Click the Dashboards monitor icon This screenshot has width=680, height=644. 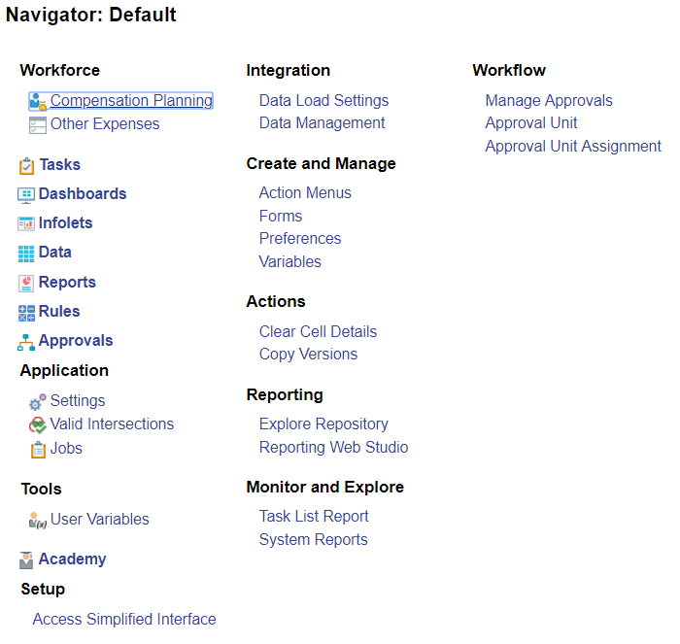(26, 194)
